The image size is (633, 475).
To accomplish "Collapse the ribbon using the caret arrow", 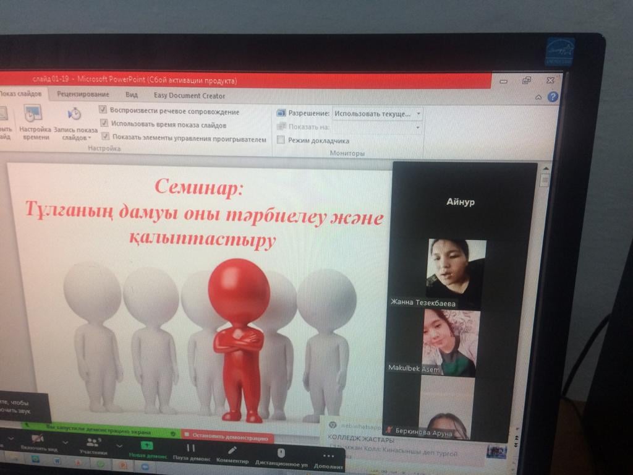I will coord(538,97).
